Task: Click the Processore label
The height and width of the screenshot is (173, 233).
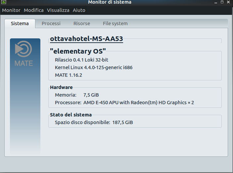Action: pos(68,103)
